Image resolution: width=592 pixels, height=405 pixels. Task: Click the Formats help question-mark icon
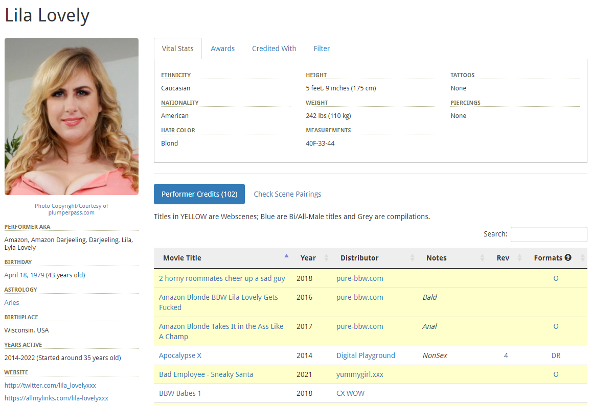pyautogui.click(x=568, y=257)
